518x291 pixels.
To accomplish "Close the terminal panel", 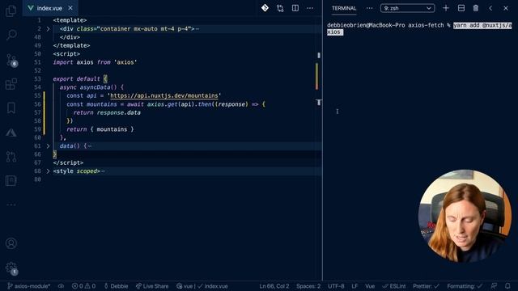I will 506,8.
